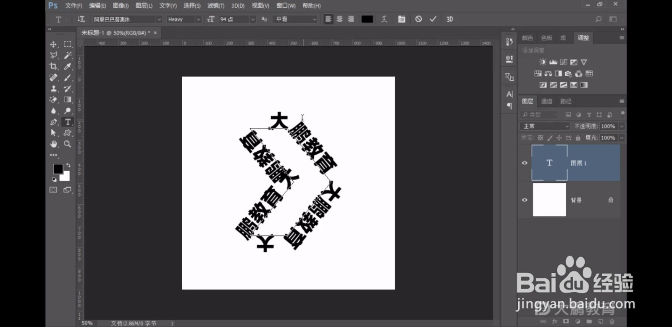Select the Horizontal Type tool
This screenshot has height=327, width=672.
pyautogui.click(x=67, y=122)
